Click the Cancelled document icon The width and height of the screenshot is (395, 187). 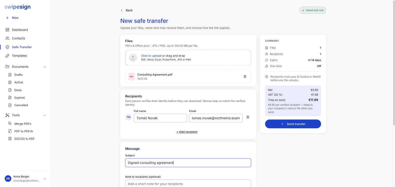10,105
